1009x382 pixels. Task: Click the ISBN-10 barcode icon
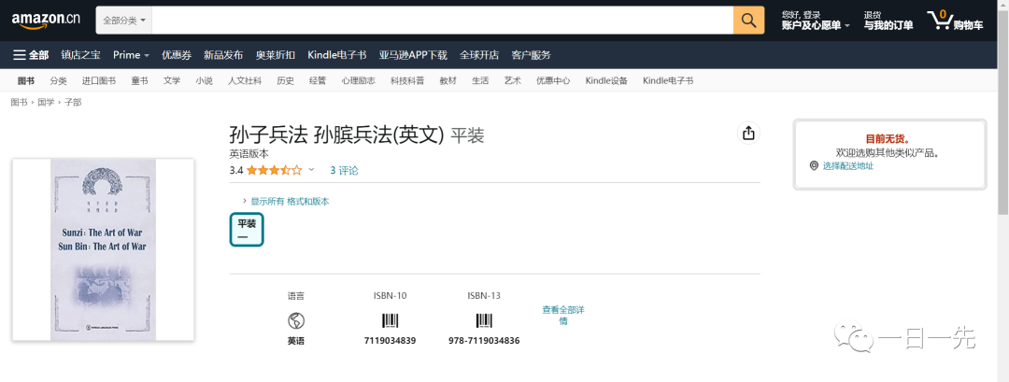click(x=390, y=320)
